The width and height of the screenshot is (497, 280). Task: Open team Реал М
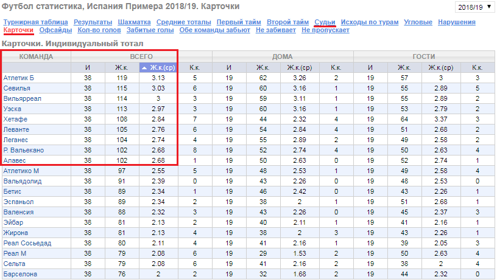(15, 253)
